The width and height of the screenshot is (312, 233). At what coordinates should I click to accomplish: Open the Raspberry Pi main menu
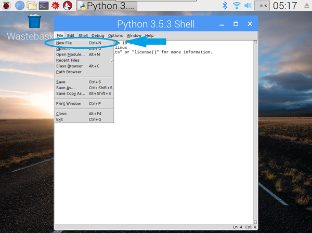pyautogui.click(x=6, y=6)
